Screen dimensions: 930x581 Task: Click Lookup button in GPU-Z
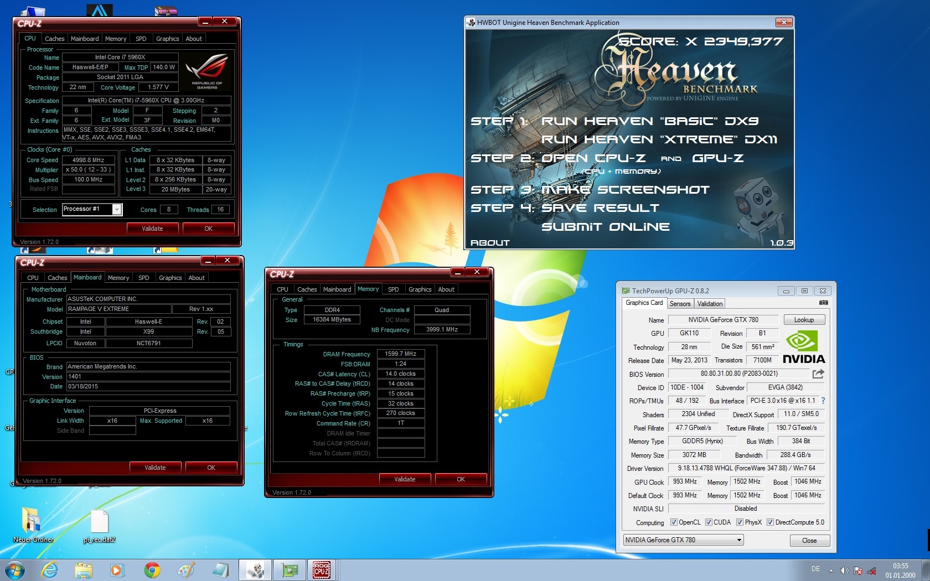click(x=804, y=320)
